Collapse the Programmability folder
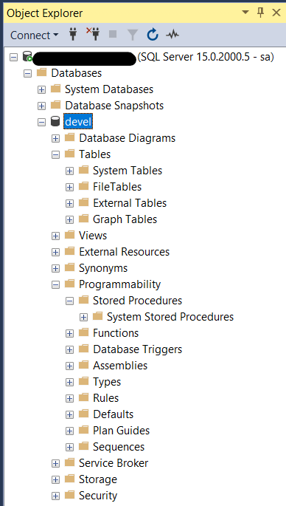The image size is (286, 506). point(56,284)
